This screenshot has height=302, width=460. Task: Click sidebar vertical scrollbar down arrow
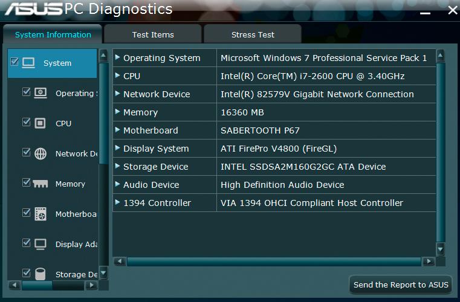tap(103, 273)
